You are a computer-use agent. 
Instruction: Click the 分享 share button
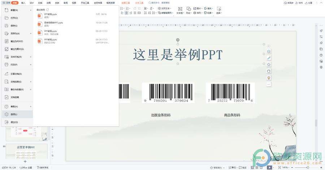308,3
